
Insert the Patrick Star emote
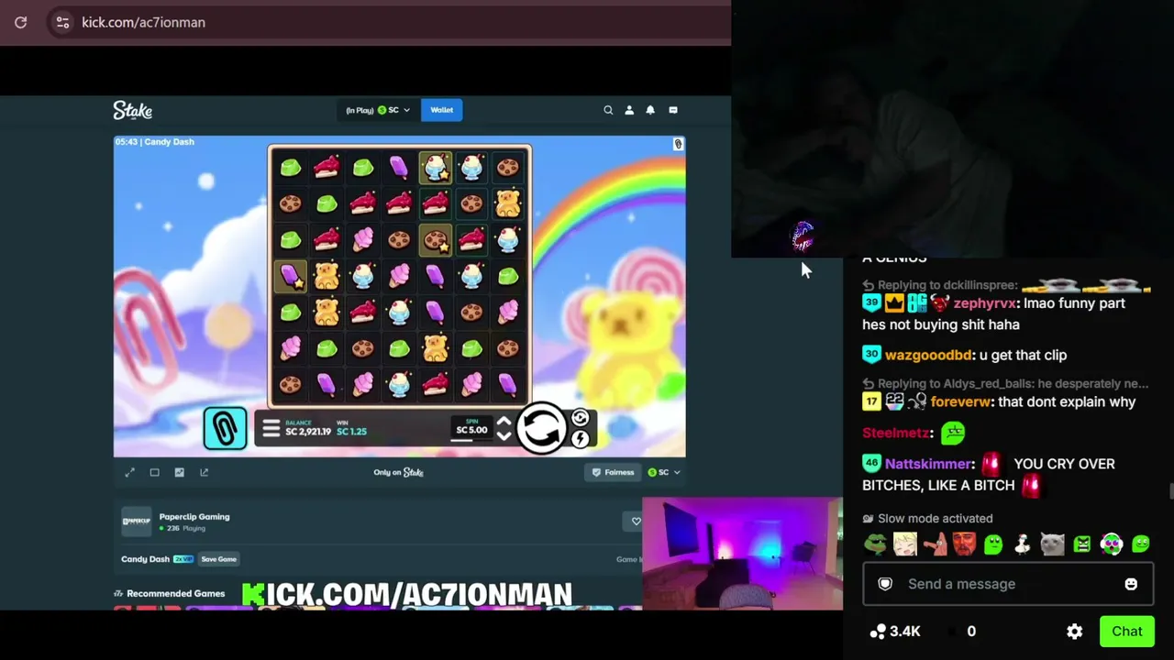(935, 545)
